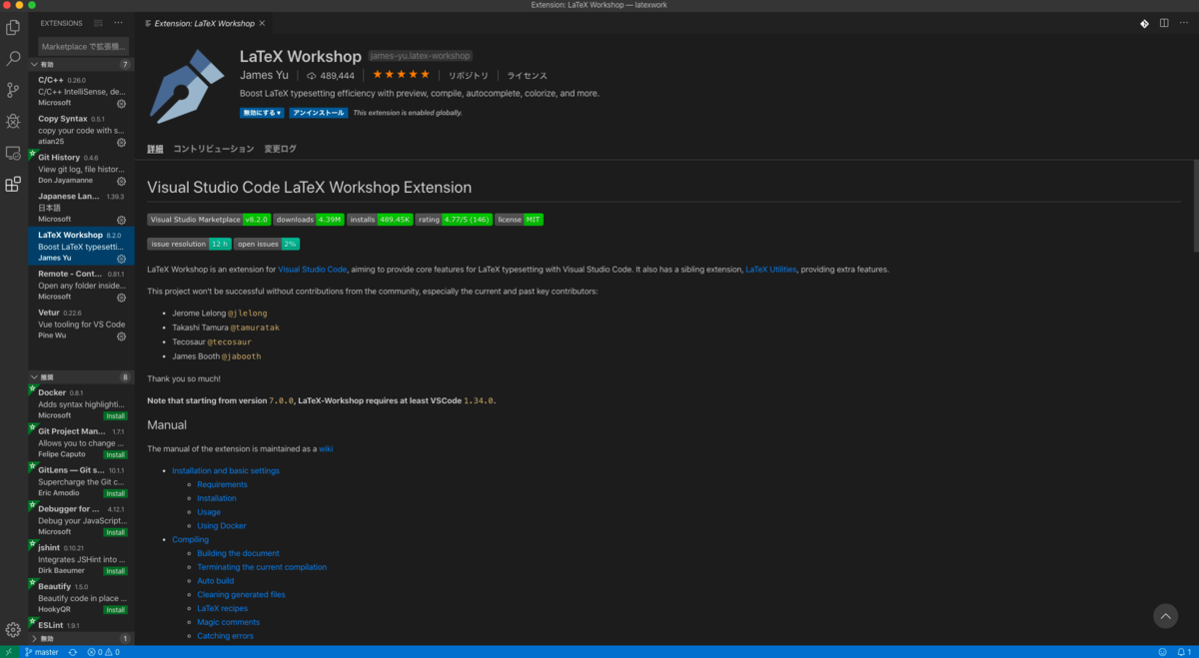Open editor more actions ellipsis at top right

(1183, 22)
